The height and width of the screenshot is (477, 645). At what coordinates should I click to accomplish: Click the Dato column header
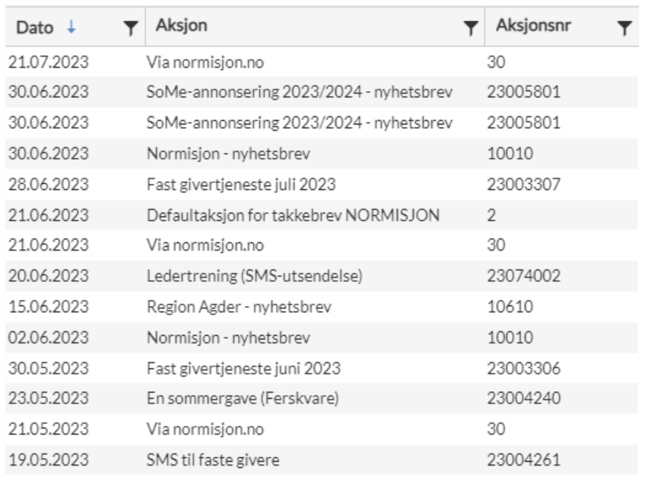click(34, 27)
